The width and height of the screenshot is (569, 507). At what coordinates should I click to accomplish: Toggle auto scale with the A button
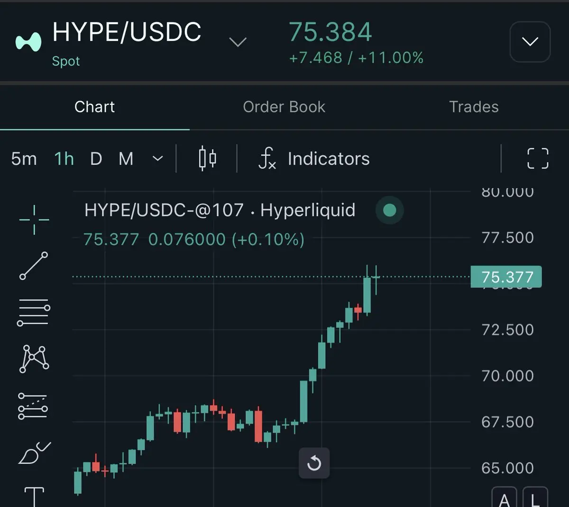click(x=505, y=498)
